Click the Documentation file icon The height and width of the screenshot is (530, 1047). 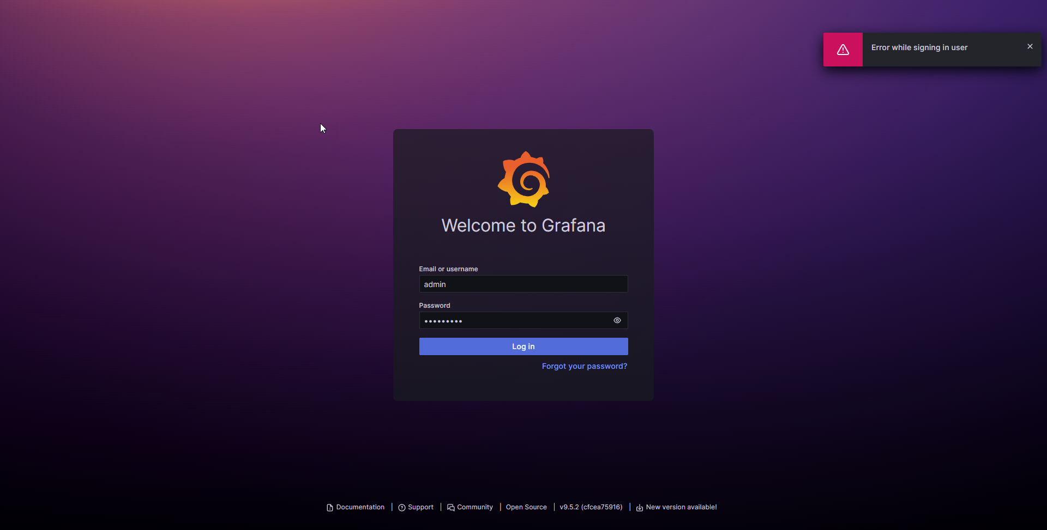[330, 508]
